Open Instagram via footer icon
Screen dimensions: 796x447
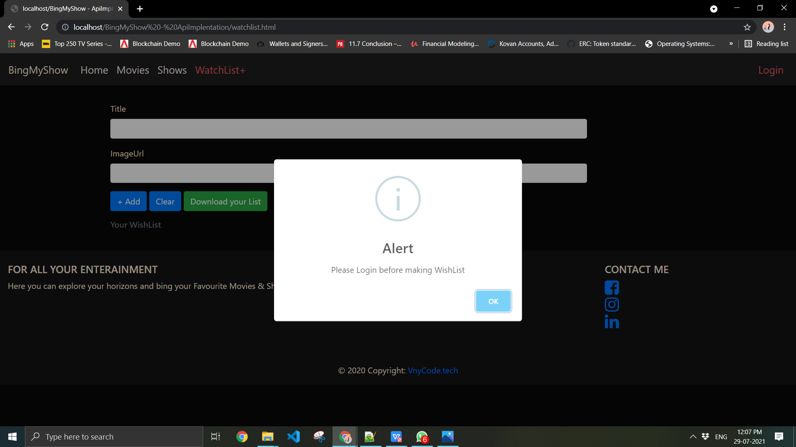(612, 304)
